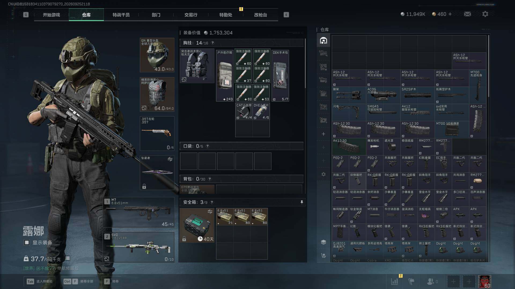The image size is (515, 289).
Task: Open the 改枪台 tab
Action: [261, 15]
